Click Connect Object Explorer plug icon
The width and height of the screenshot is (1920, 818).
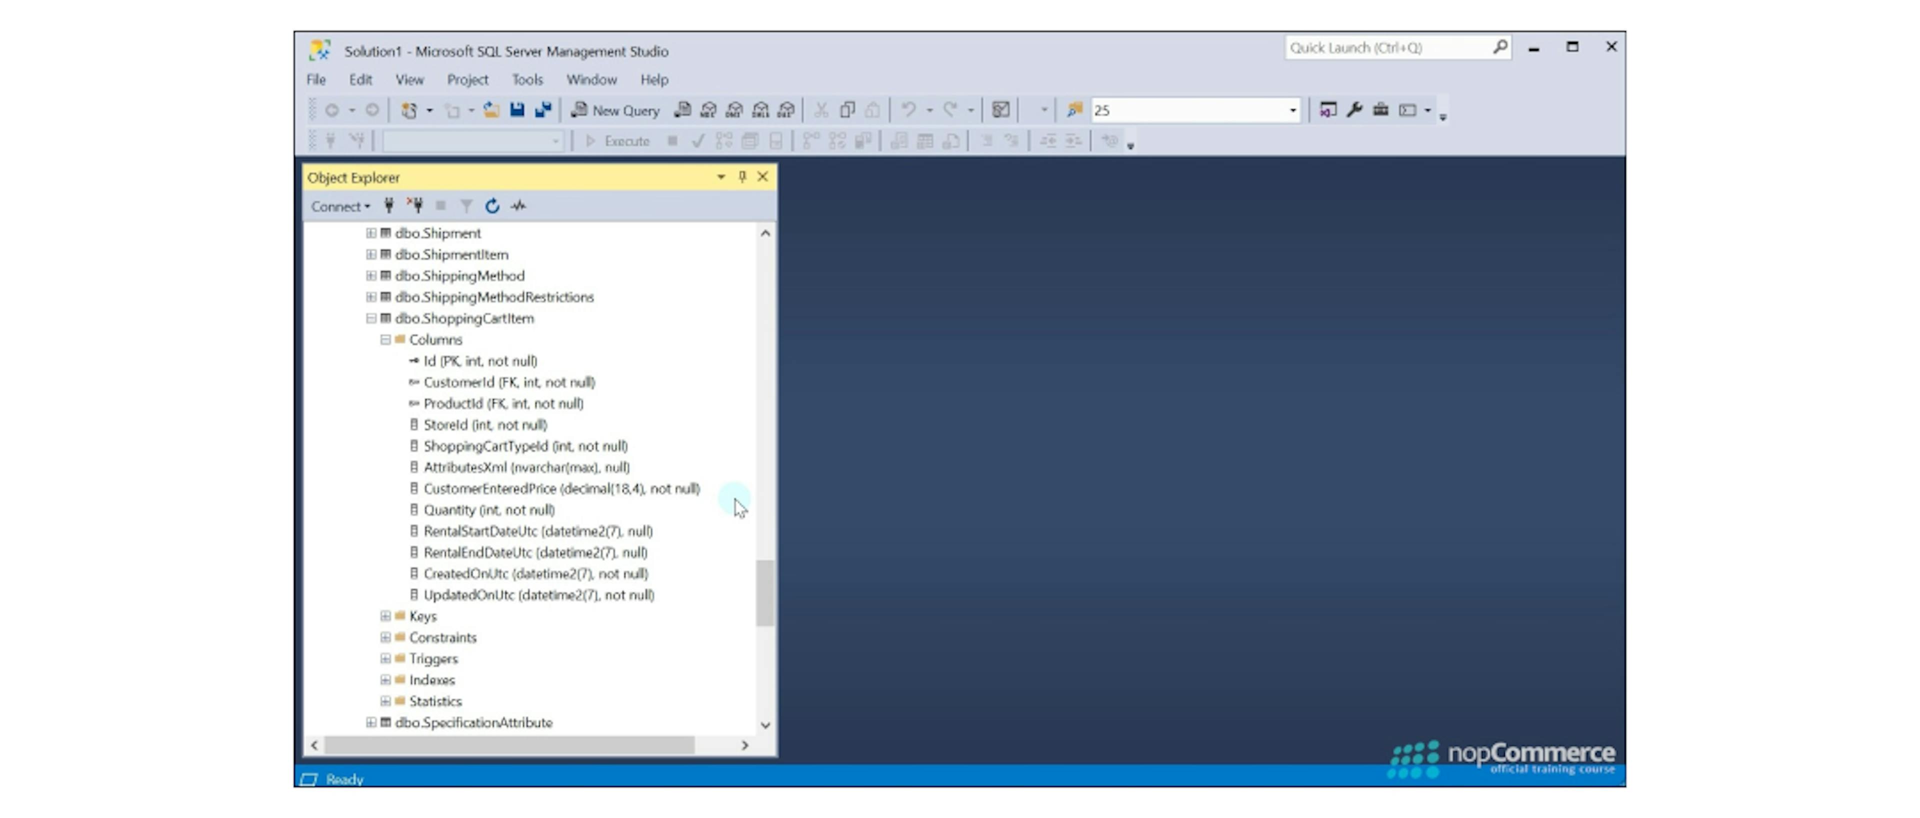(x=389, y=206)
